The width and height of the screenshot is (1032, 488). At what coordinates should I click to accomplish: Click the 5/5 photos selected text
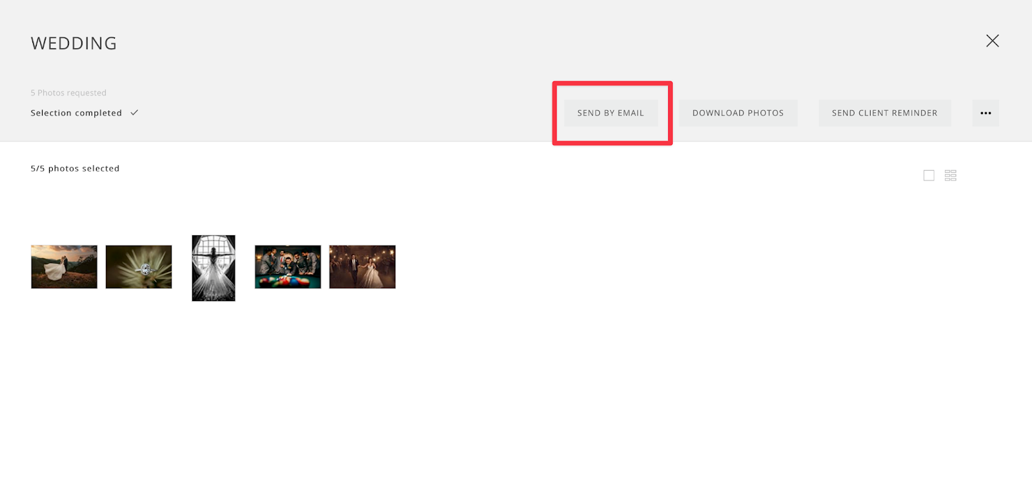pyautogui.click(x=75, y=168)
